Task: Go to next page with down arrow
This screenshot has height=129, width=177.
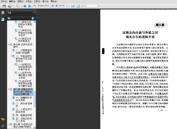Action: tap(29, 6)
